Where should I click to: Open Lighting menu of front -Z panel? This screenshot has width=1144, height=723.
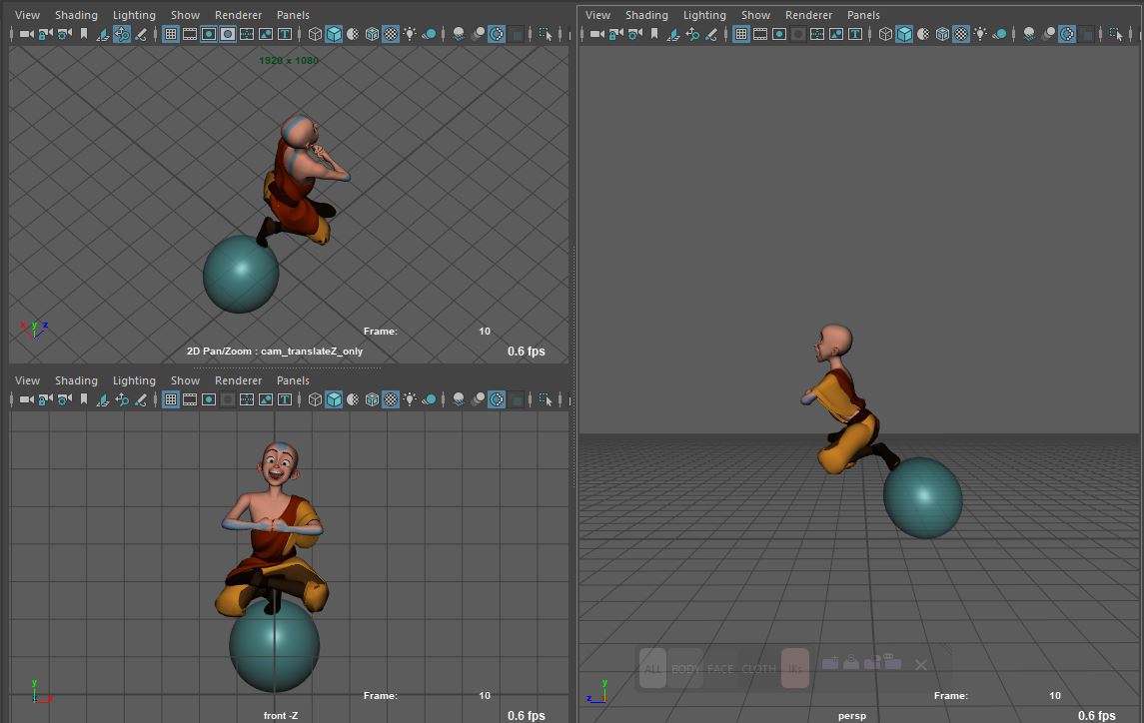[134, 380]
